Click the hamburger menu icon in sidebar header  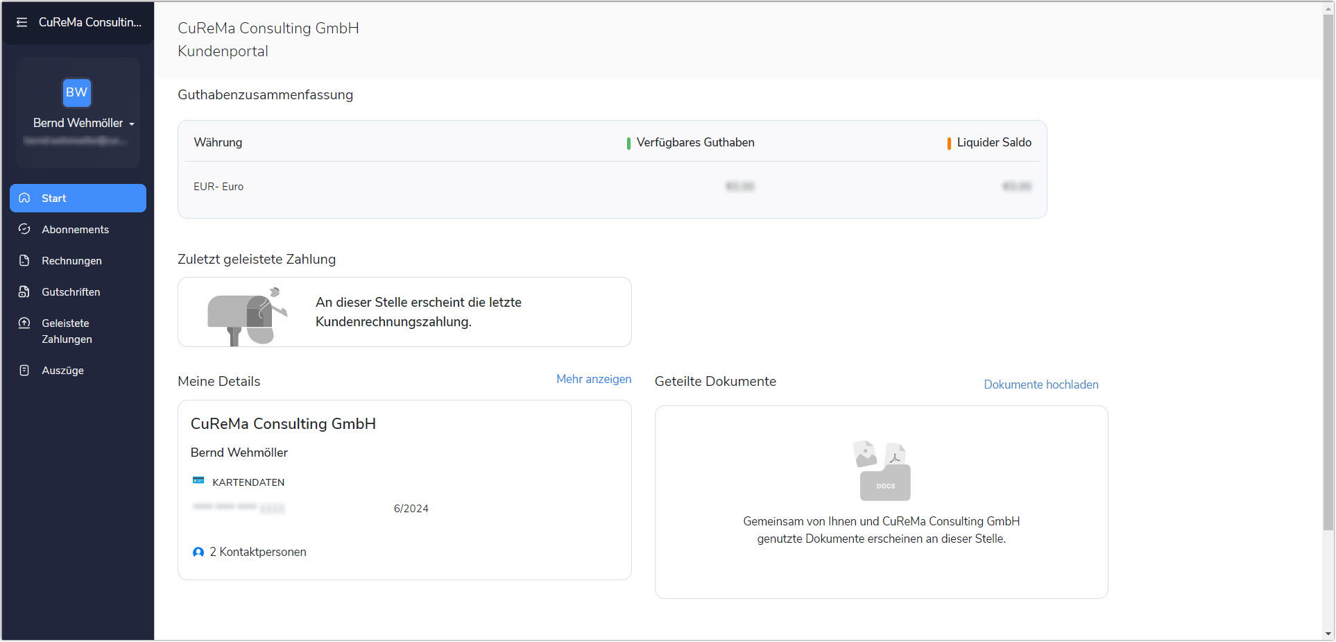click(22, 22)
